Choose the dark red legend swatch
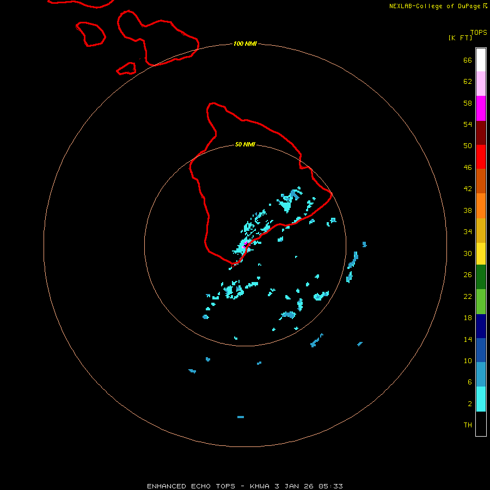This screenshot has height=490, width=490. tap(481, 133)
